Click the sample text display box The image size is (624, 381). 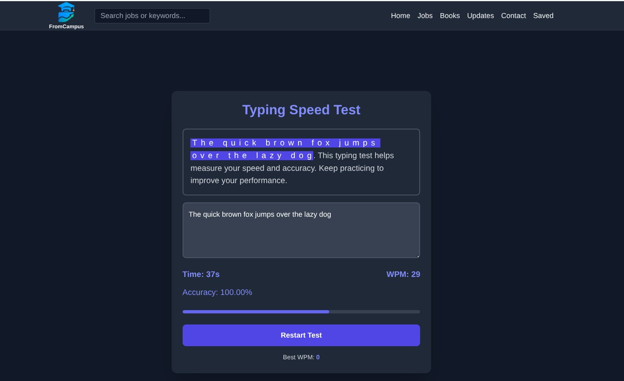(x=301, y=162)
